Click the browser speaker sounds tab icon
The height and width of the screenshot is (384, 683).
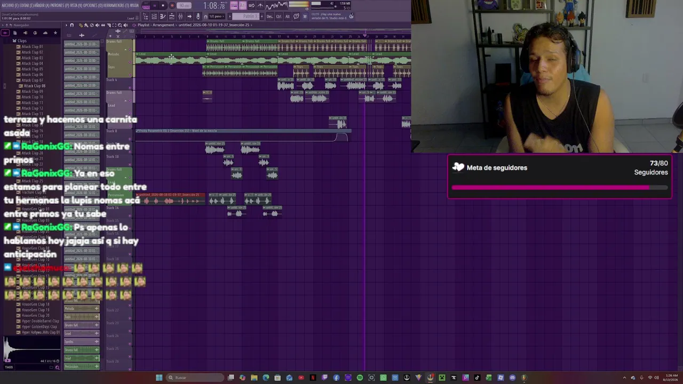tap(25, 33)
